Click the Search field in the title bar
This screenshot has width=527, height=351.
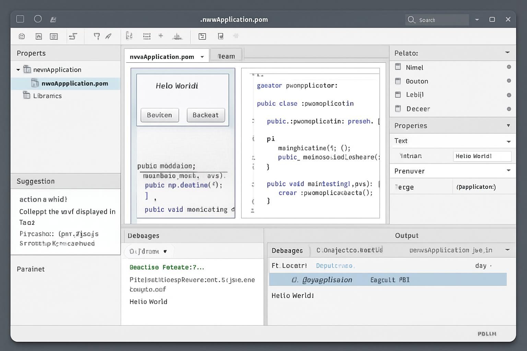[437, 20]
